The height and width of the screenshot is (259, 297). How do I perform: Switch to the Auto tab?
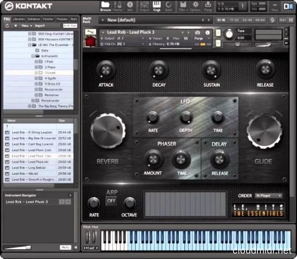[74, 19]
